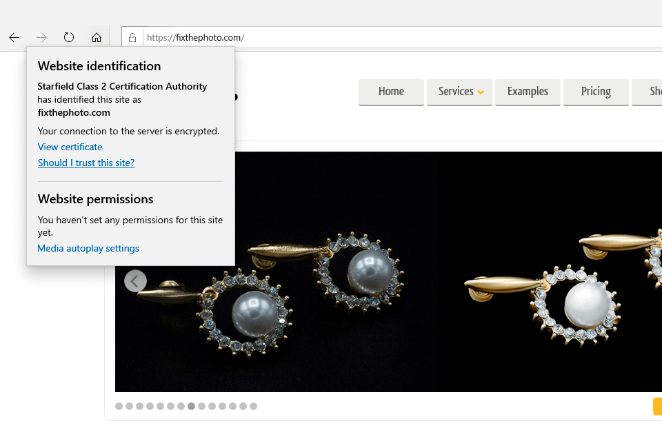Go to the Home menu item
This screenshot has width=662, height=441.
tap(392, 92)
